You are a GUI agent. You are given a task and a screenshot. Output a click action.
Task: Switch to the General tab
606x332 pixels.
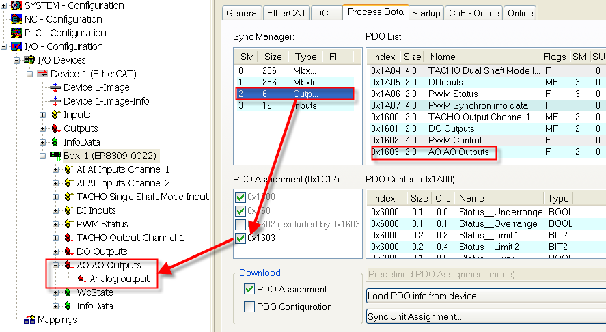tap(243, 13)
